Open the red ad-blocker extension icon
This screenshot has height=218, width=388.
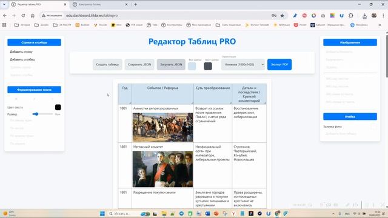[304, 16]
